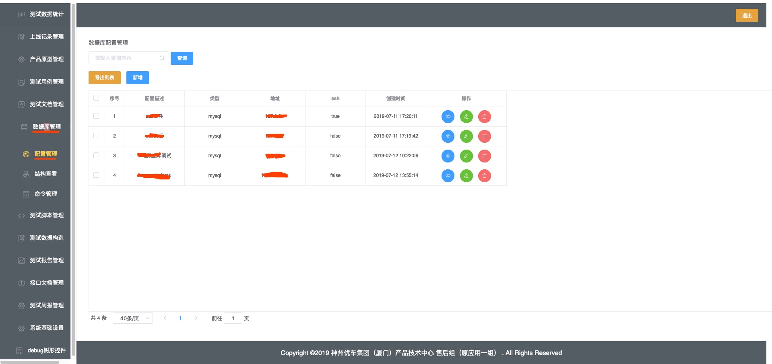Click the gear icon beside 系统基础设置
This screenshot has width=772, height=364.
pyautogui.click(x=21, y=328)
